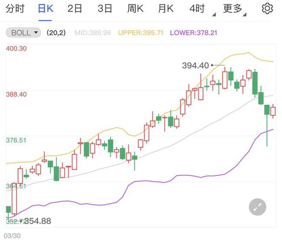Show the 周K weekly candlestick tab
282x241 pixels.
pyautogui.click(x=135, y=9)
